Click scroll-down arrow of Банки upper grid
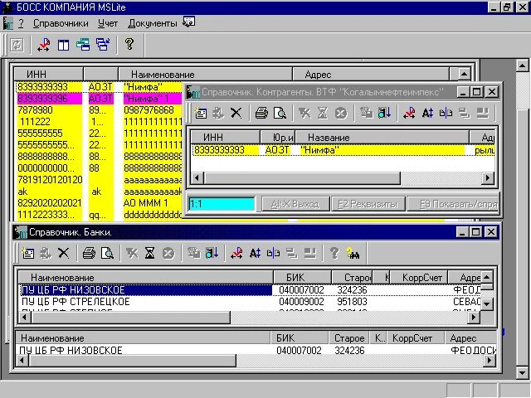Image resolution: width=531 pixels, height=398 pixels. pyautogui.click(x=487, y=303)
